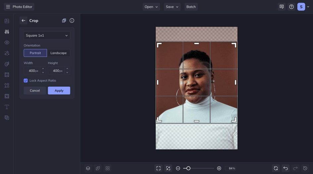Decrease the Height value with the down arrow

click(x=67, y=72)
